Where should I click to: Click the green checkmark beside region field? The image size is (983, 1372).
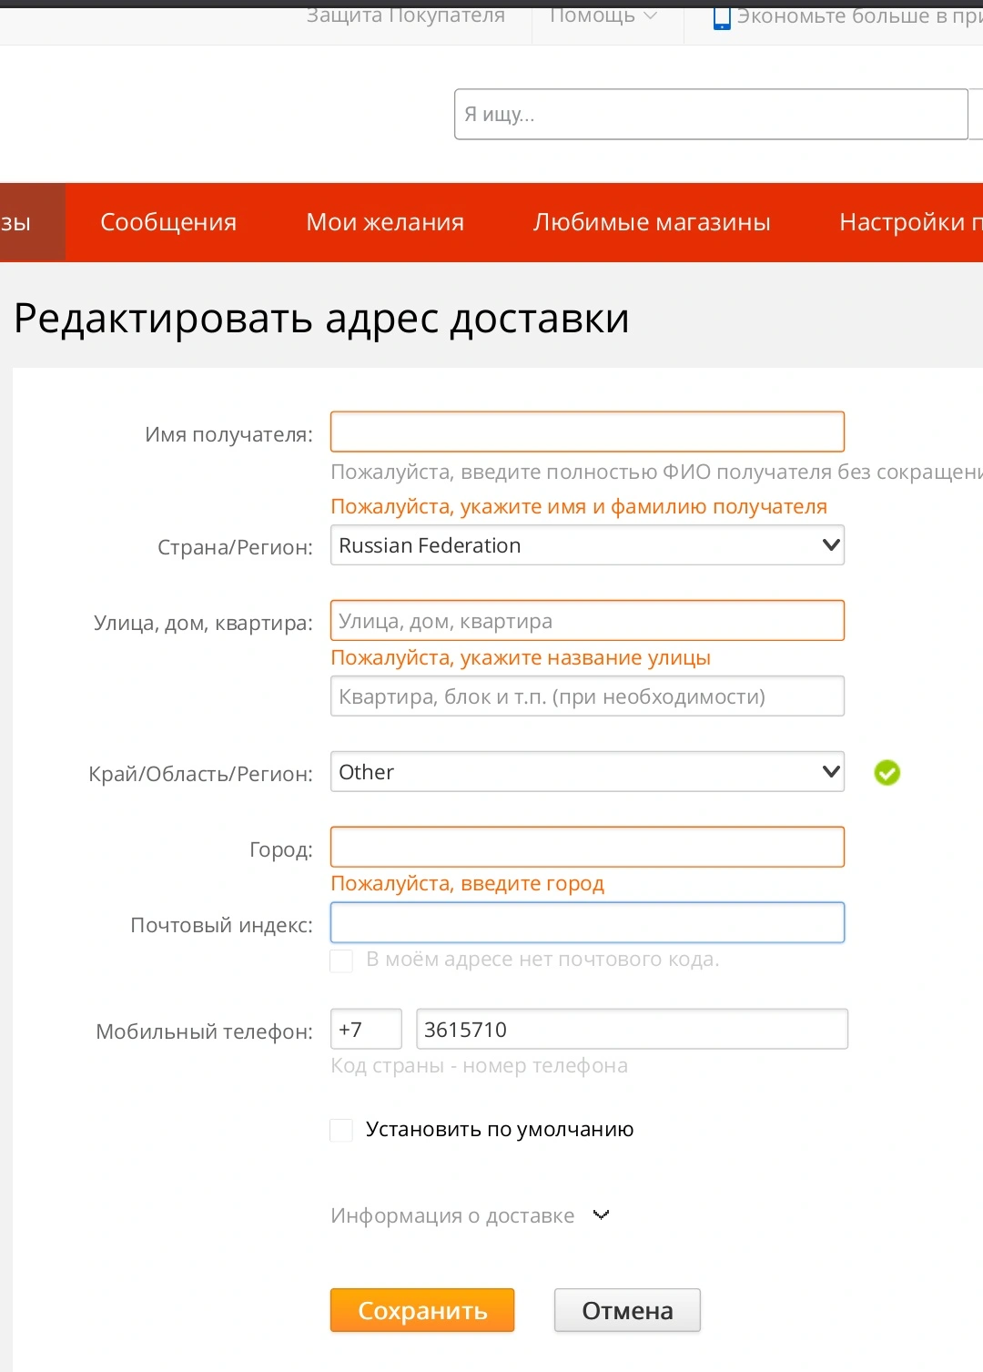tap(887, 773)
